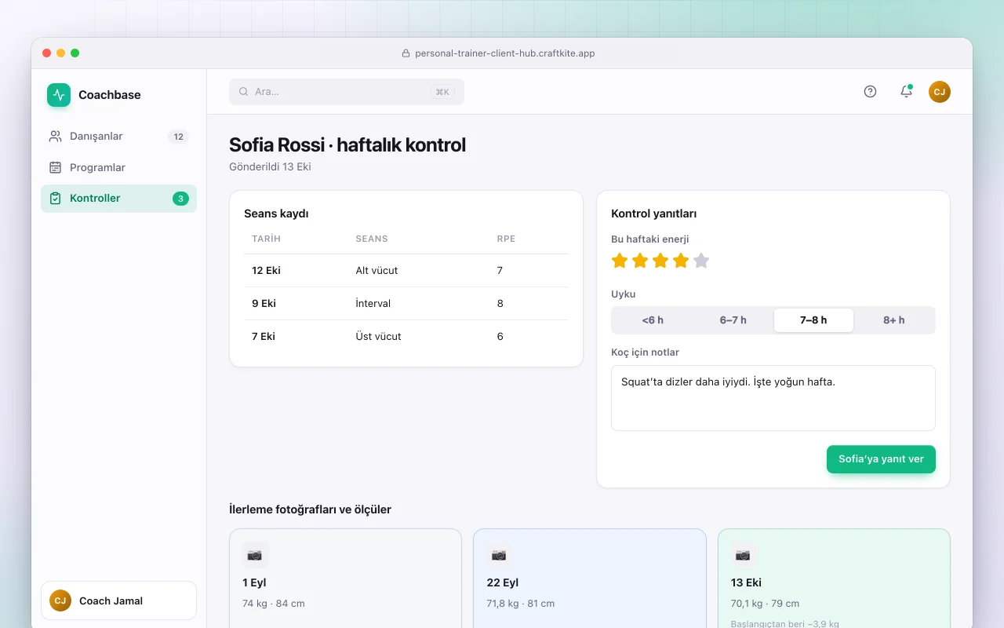The width and height of the screenshot is (1004, 628).
Task: Open notifications bell icon
Action: pos(906,92)
